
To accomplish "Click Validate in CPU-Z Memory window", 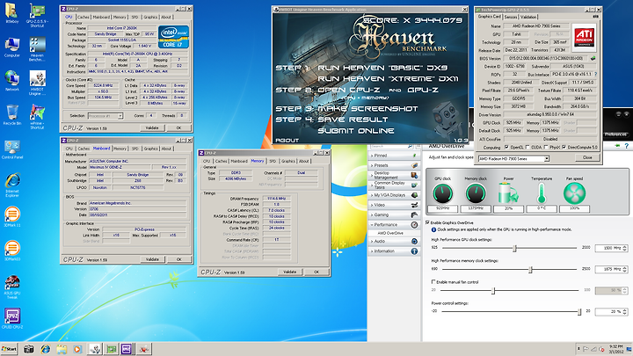I will [x=289, y=272].
